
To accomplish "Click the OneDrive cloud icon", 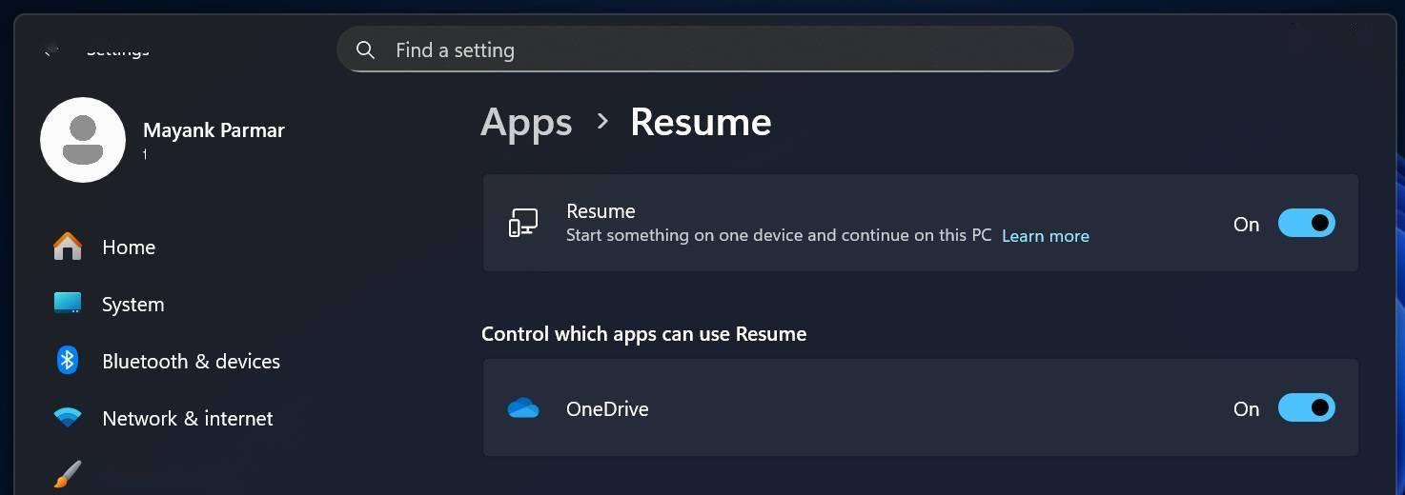I will 523,409.
